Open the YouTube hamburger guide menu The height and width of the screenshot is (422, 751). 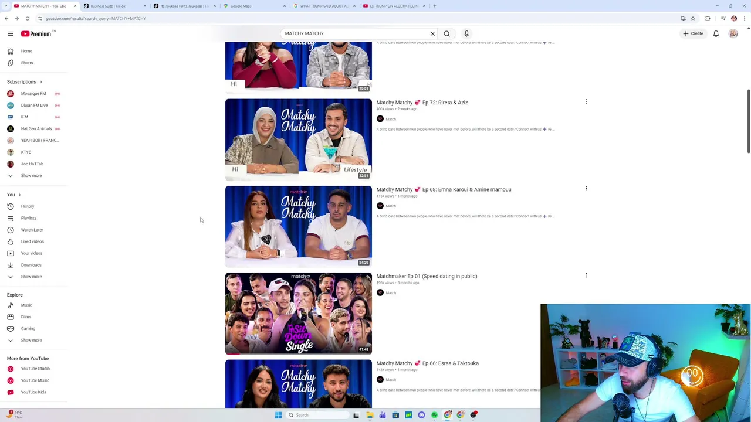pyautogui.click(x=10, y=34)
